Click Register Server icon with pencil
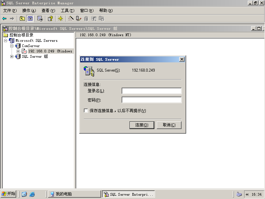The width and height of the screenshot is (265, 199). tap(79, 19)
